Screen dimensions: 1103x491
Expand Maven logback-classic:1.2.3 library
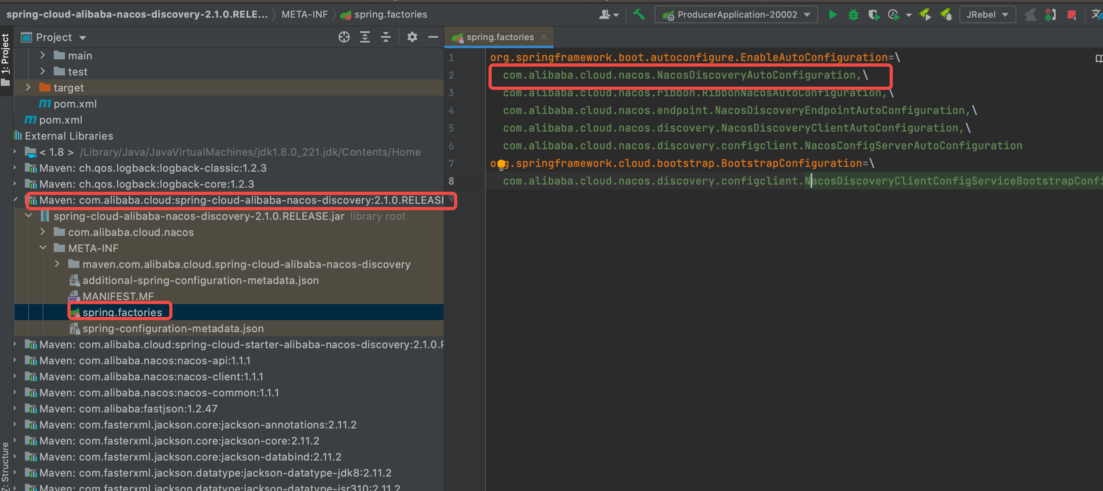coord(14,168)
